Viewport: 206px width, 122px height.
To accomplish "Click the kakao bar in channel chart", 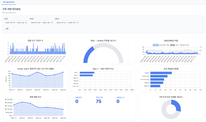I will pos(161,73).
